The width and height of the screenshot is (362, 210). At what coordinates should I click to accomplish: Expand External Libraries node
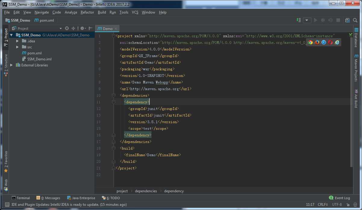[x=11, y=65]
